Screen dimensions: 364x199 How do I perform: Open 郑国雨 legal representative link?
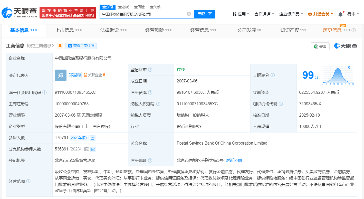[75, 75]
